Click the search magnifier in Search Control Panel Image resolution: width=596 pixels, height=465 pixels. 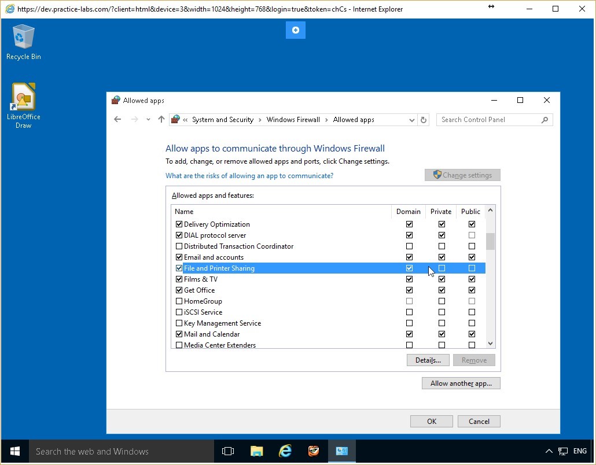(544, 120)
